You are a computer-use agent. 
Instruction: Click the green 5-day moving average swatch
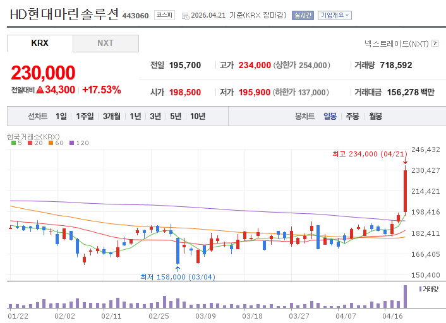pos(13,143)
